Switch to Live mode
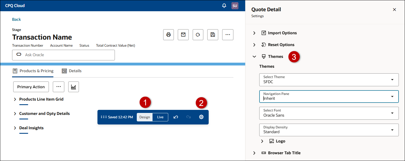 [160, 117]
